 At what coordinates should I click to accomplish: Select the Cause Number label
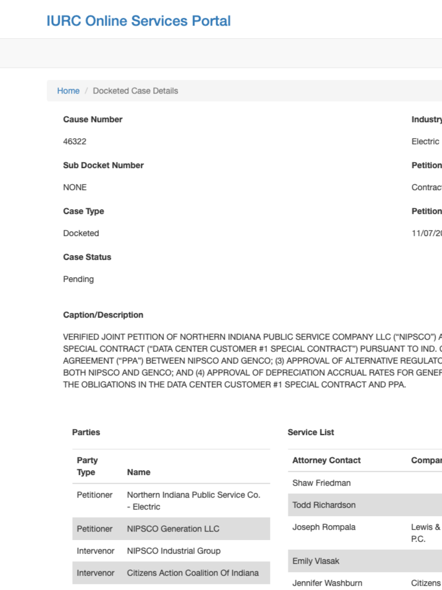(93, 119)
